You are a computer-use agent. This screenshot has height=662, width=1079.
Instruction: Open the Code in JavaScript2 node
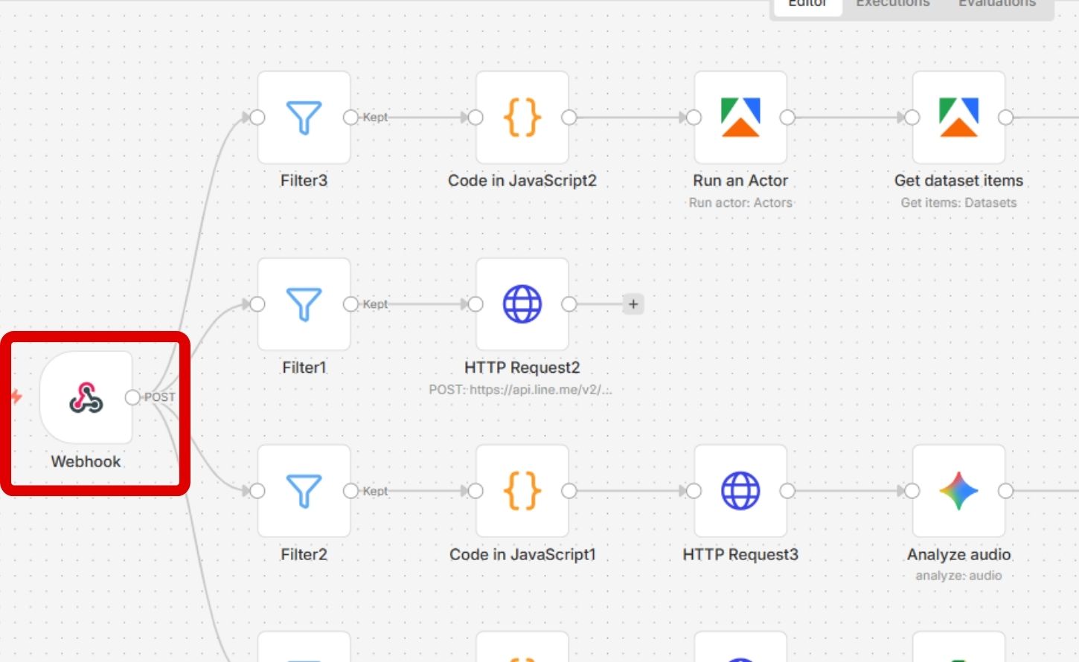[x=522, y=117]
